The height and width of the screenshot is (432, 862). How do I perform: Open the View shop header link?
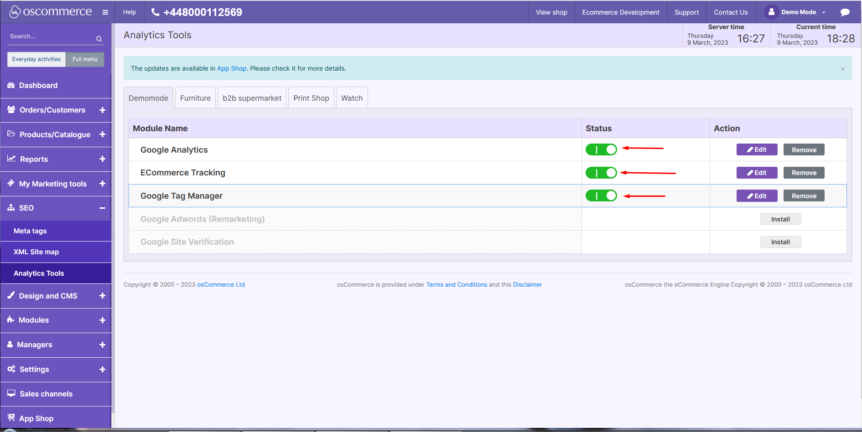(551, 12)
